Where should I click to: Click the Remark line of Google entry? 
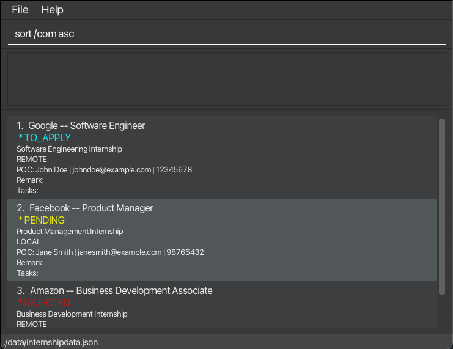tap(31, 180)
